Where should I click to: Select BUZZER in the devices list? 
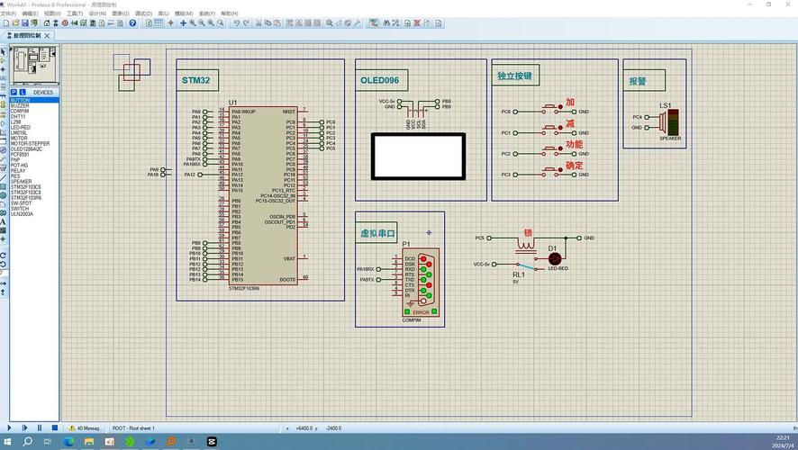click(x=34, y=106)
